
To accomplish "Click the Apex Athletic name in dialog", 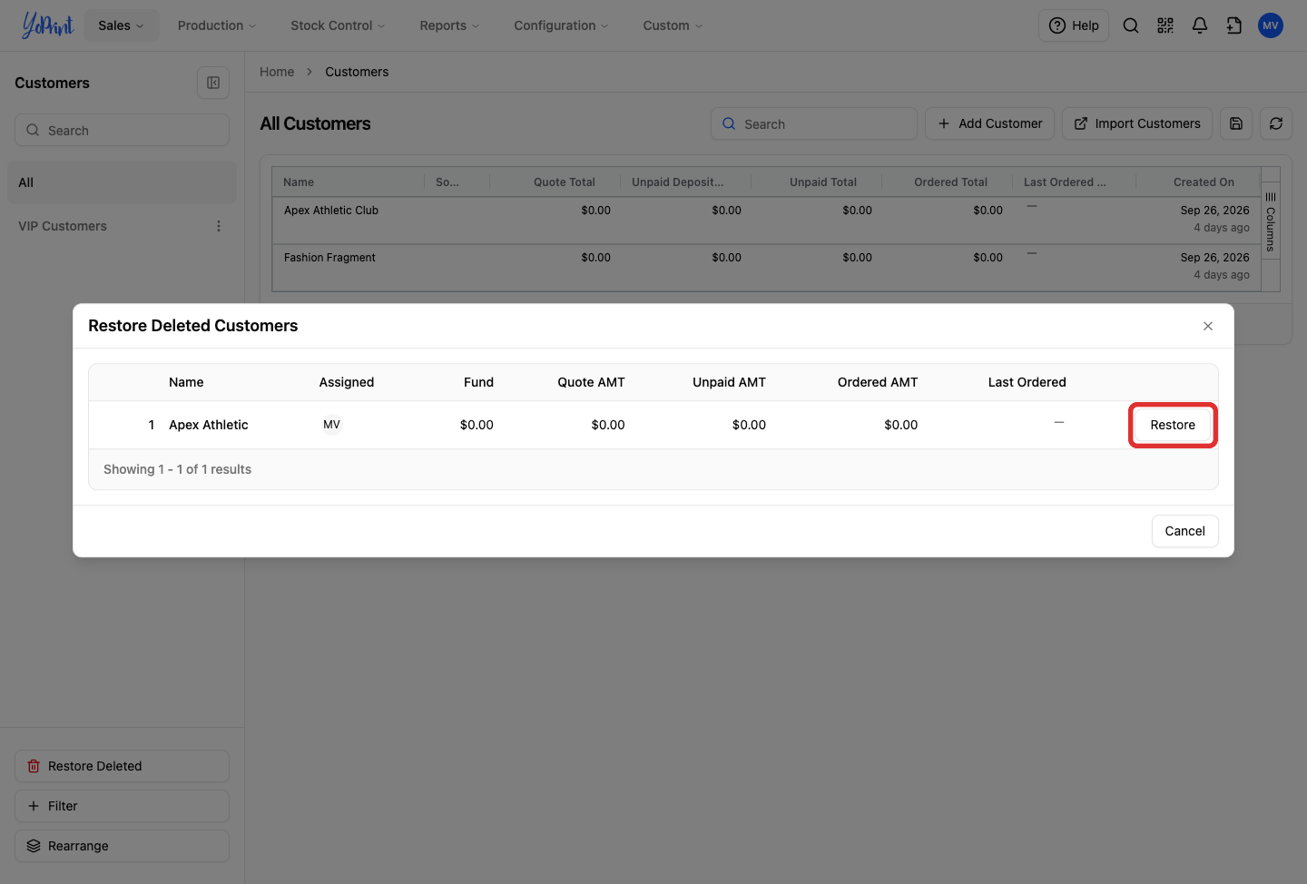I will (x=209, y=425).
